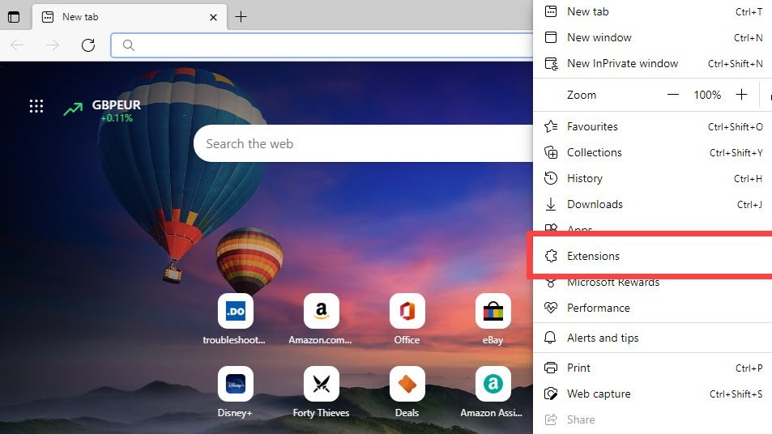772x434 pixels.
Task: Open the apps grid launcher icon
Action: [x=36, y=106]
